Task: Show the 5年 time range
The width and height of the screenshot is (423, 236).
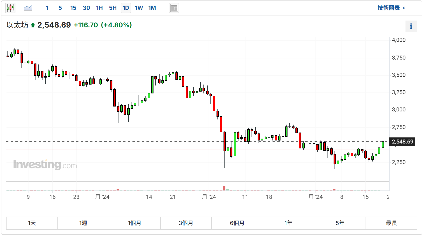Action: 340,223
